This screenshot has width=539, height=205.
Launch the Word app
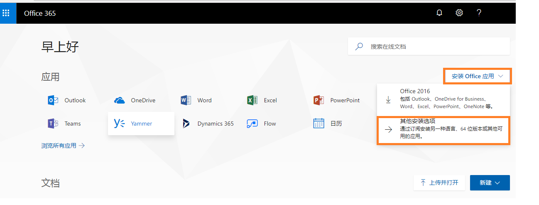point(197,100)
